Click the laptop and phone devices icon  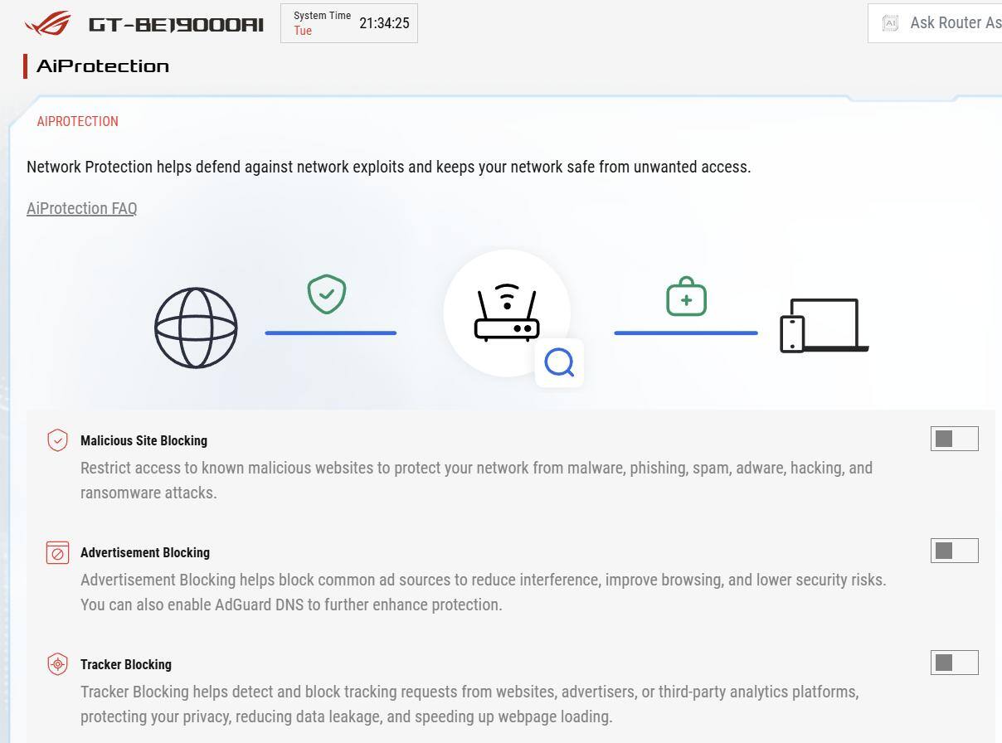click(x=824, y=326)
